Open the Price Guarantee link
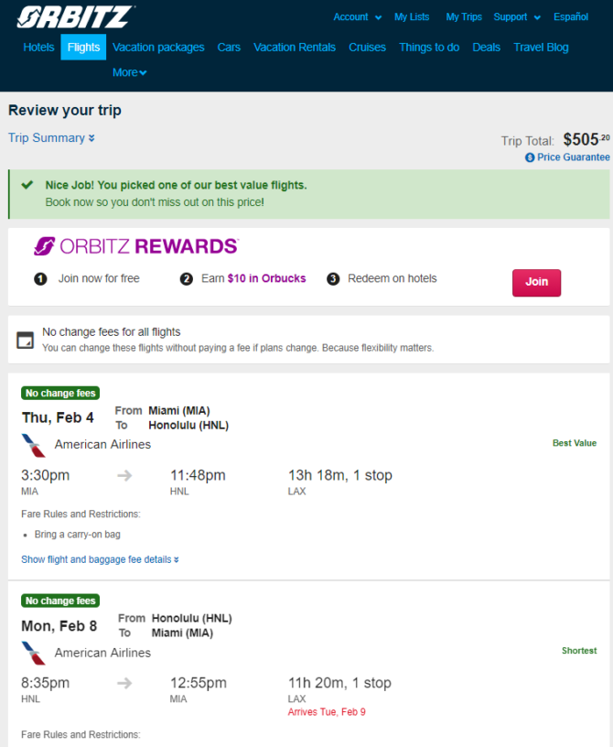This screenshot has height=747, width=613. tap(573, 157)
